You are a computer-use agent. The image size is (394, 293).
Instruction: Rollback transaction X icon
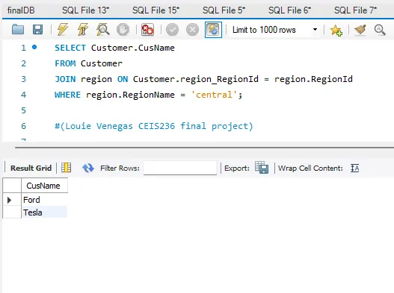[192, 30]
